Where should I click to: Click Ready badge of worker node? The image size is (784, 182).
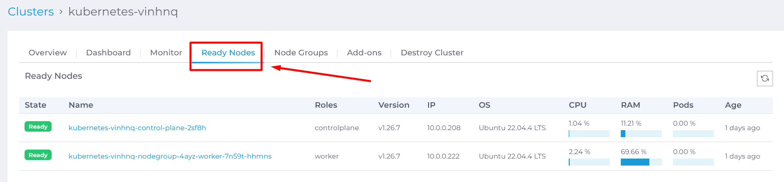38,155
